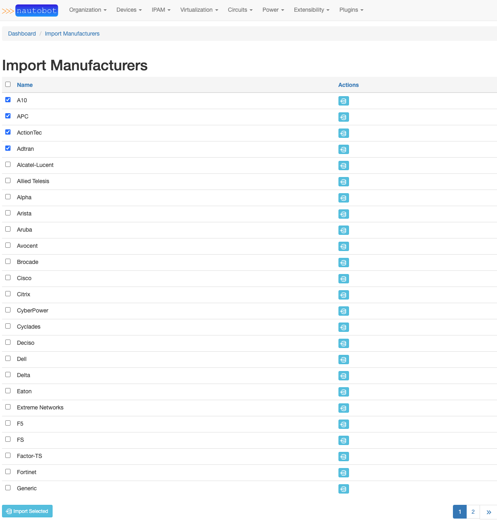Viewport: 497px width, 521px height.
Task: Click the import action icon for Eaton
Action: click(343, 392)
